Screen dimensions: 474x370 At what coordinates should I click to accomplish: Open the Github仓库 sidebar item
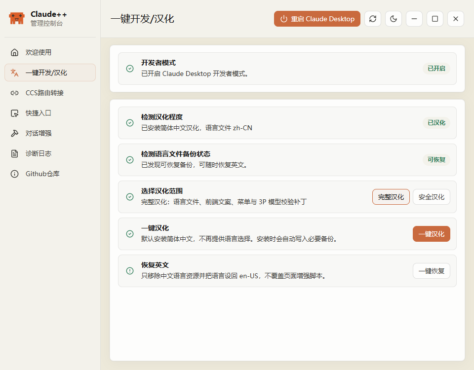point(50,174)
